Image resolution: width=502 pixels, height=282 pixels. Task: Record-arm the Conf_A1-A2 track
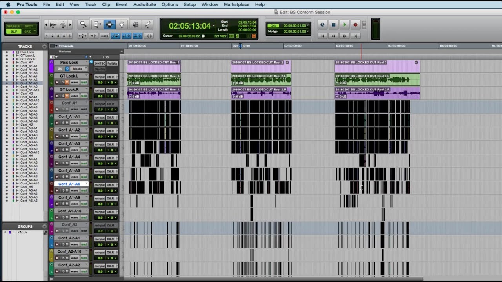57,136
